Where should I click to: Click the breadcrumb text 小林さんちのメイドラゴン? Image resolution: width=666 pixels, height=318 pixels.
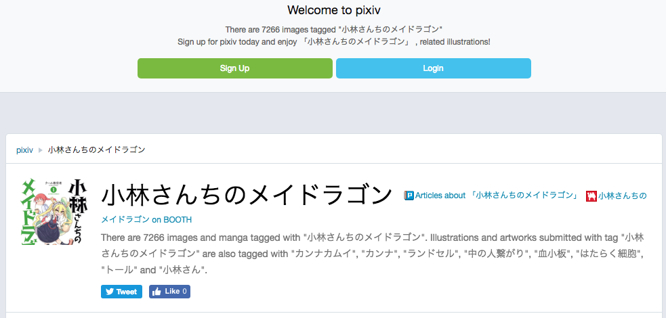[x=96, y=150]
